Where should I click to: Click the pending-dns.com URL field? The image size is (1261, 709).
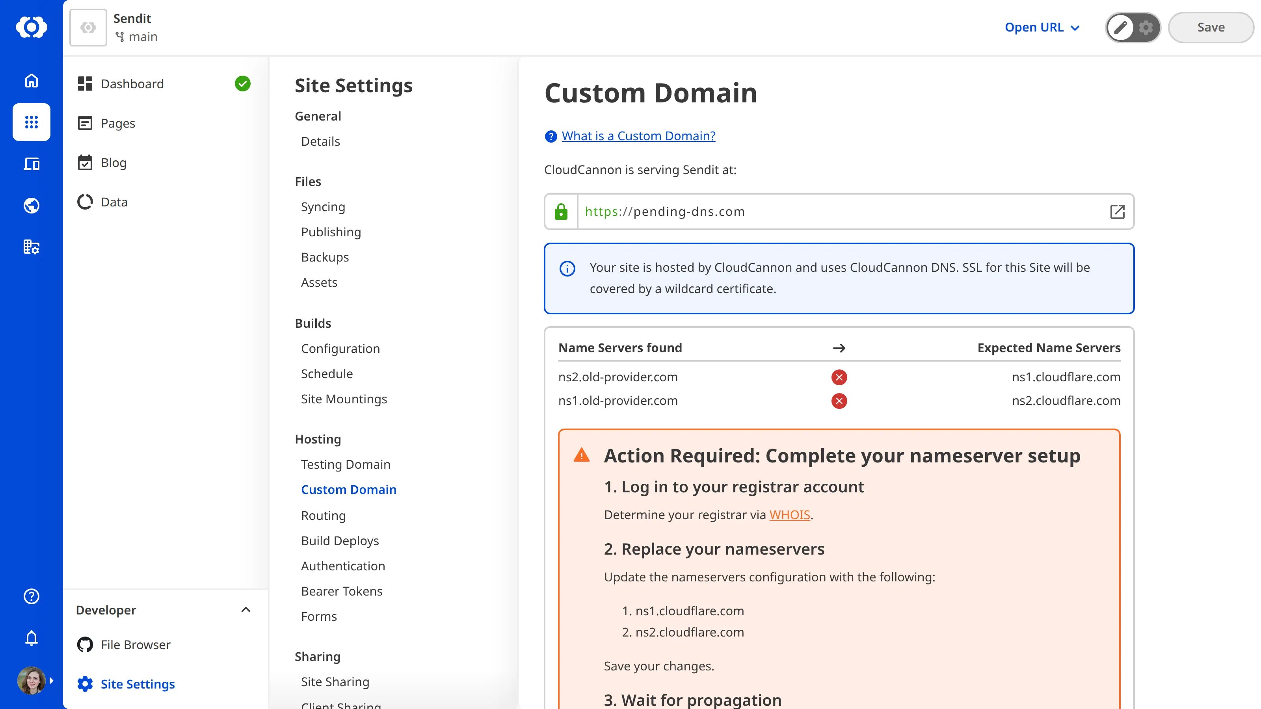pos(839,212)
